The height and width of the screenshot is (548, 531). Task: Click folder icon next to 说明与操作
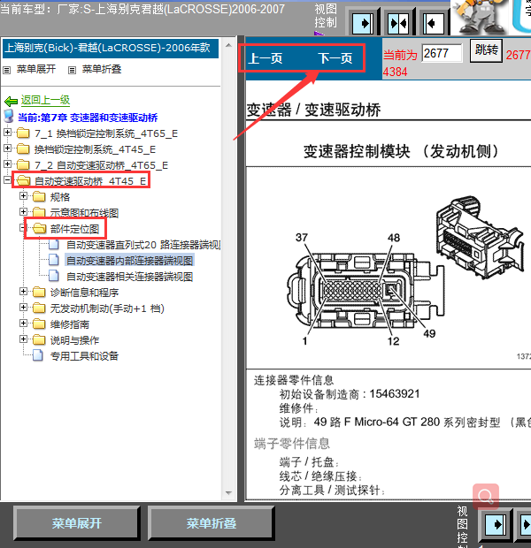pos(39,339)
